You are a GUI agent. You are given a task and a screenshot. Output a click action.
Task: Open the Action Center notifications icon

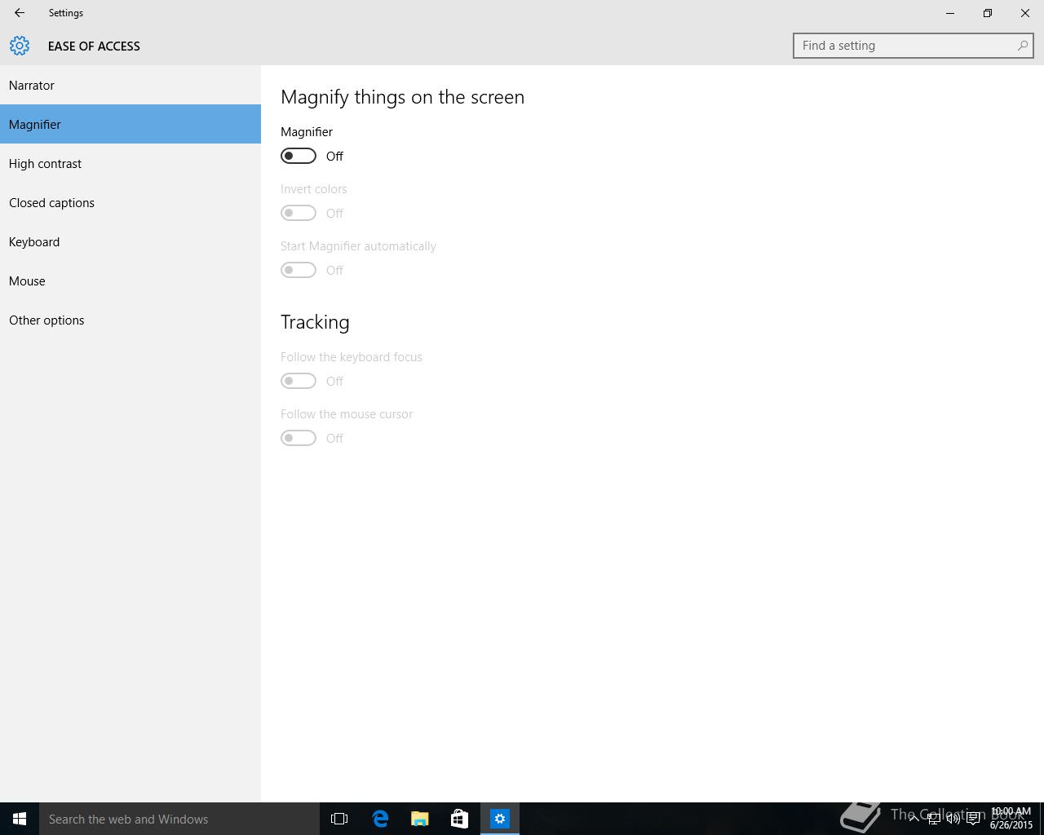(x=973, y=819)
